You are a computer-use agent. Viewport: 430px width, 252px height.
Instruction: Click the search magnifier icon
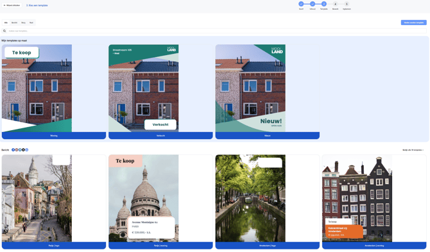[4, 31]
